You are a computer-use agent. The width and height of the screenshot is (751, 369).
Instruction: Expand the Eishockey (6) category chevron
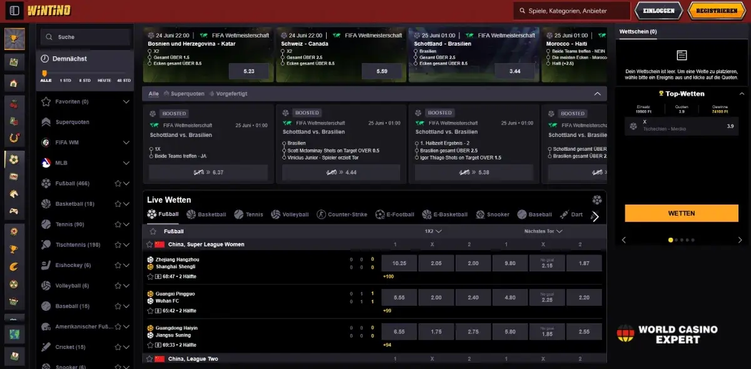126,265
